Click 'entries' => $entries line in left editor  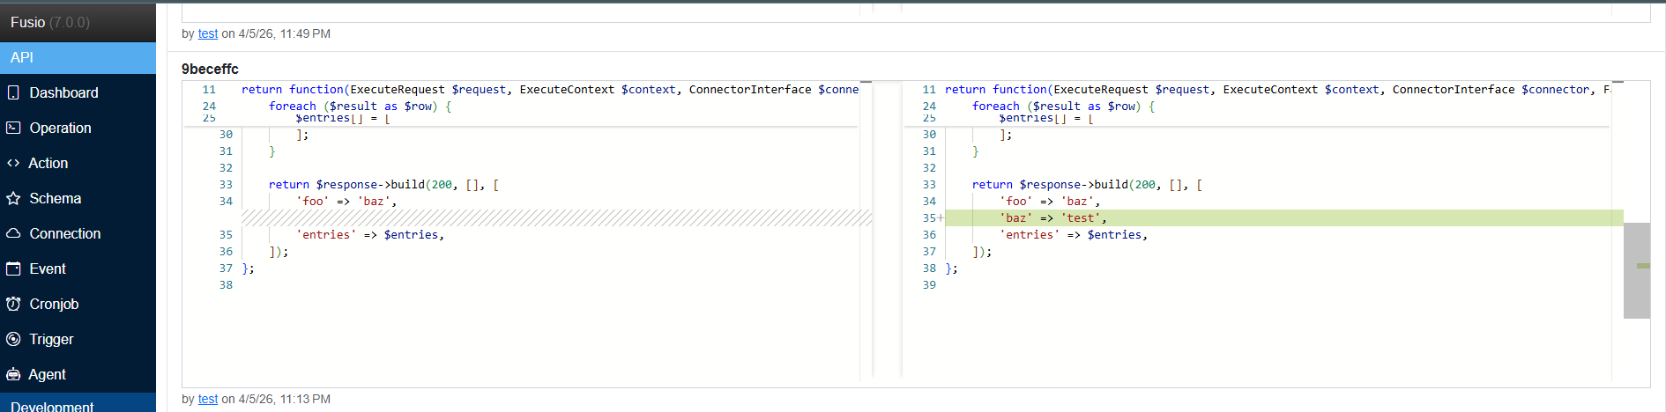pyautogui.click(x=370, y=234)
